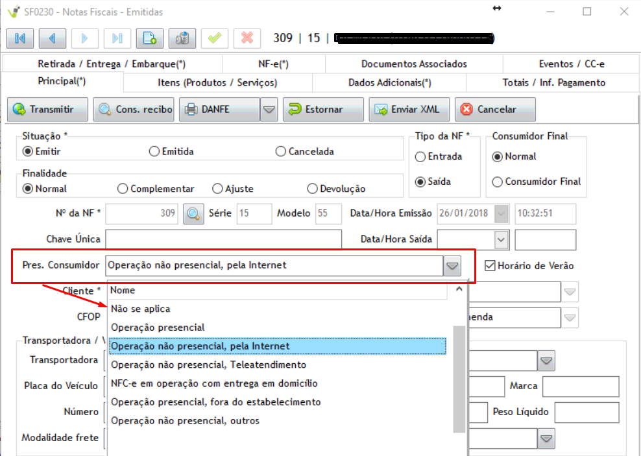This screenshot has width=641, height=456.
Task: Discard changes with the red X icon
Action: coord(247,38)
